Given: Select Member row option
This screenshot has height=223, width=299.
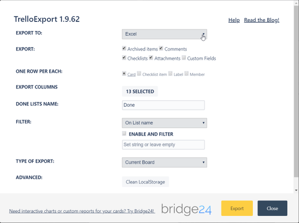Looking at the screenshot, I should [x=186, y=74].
